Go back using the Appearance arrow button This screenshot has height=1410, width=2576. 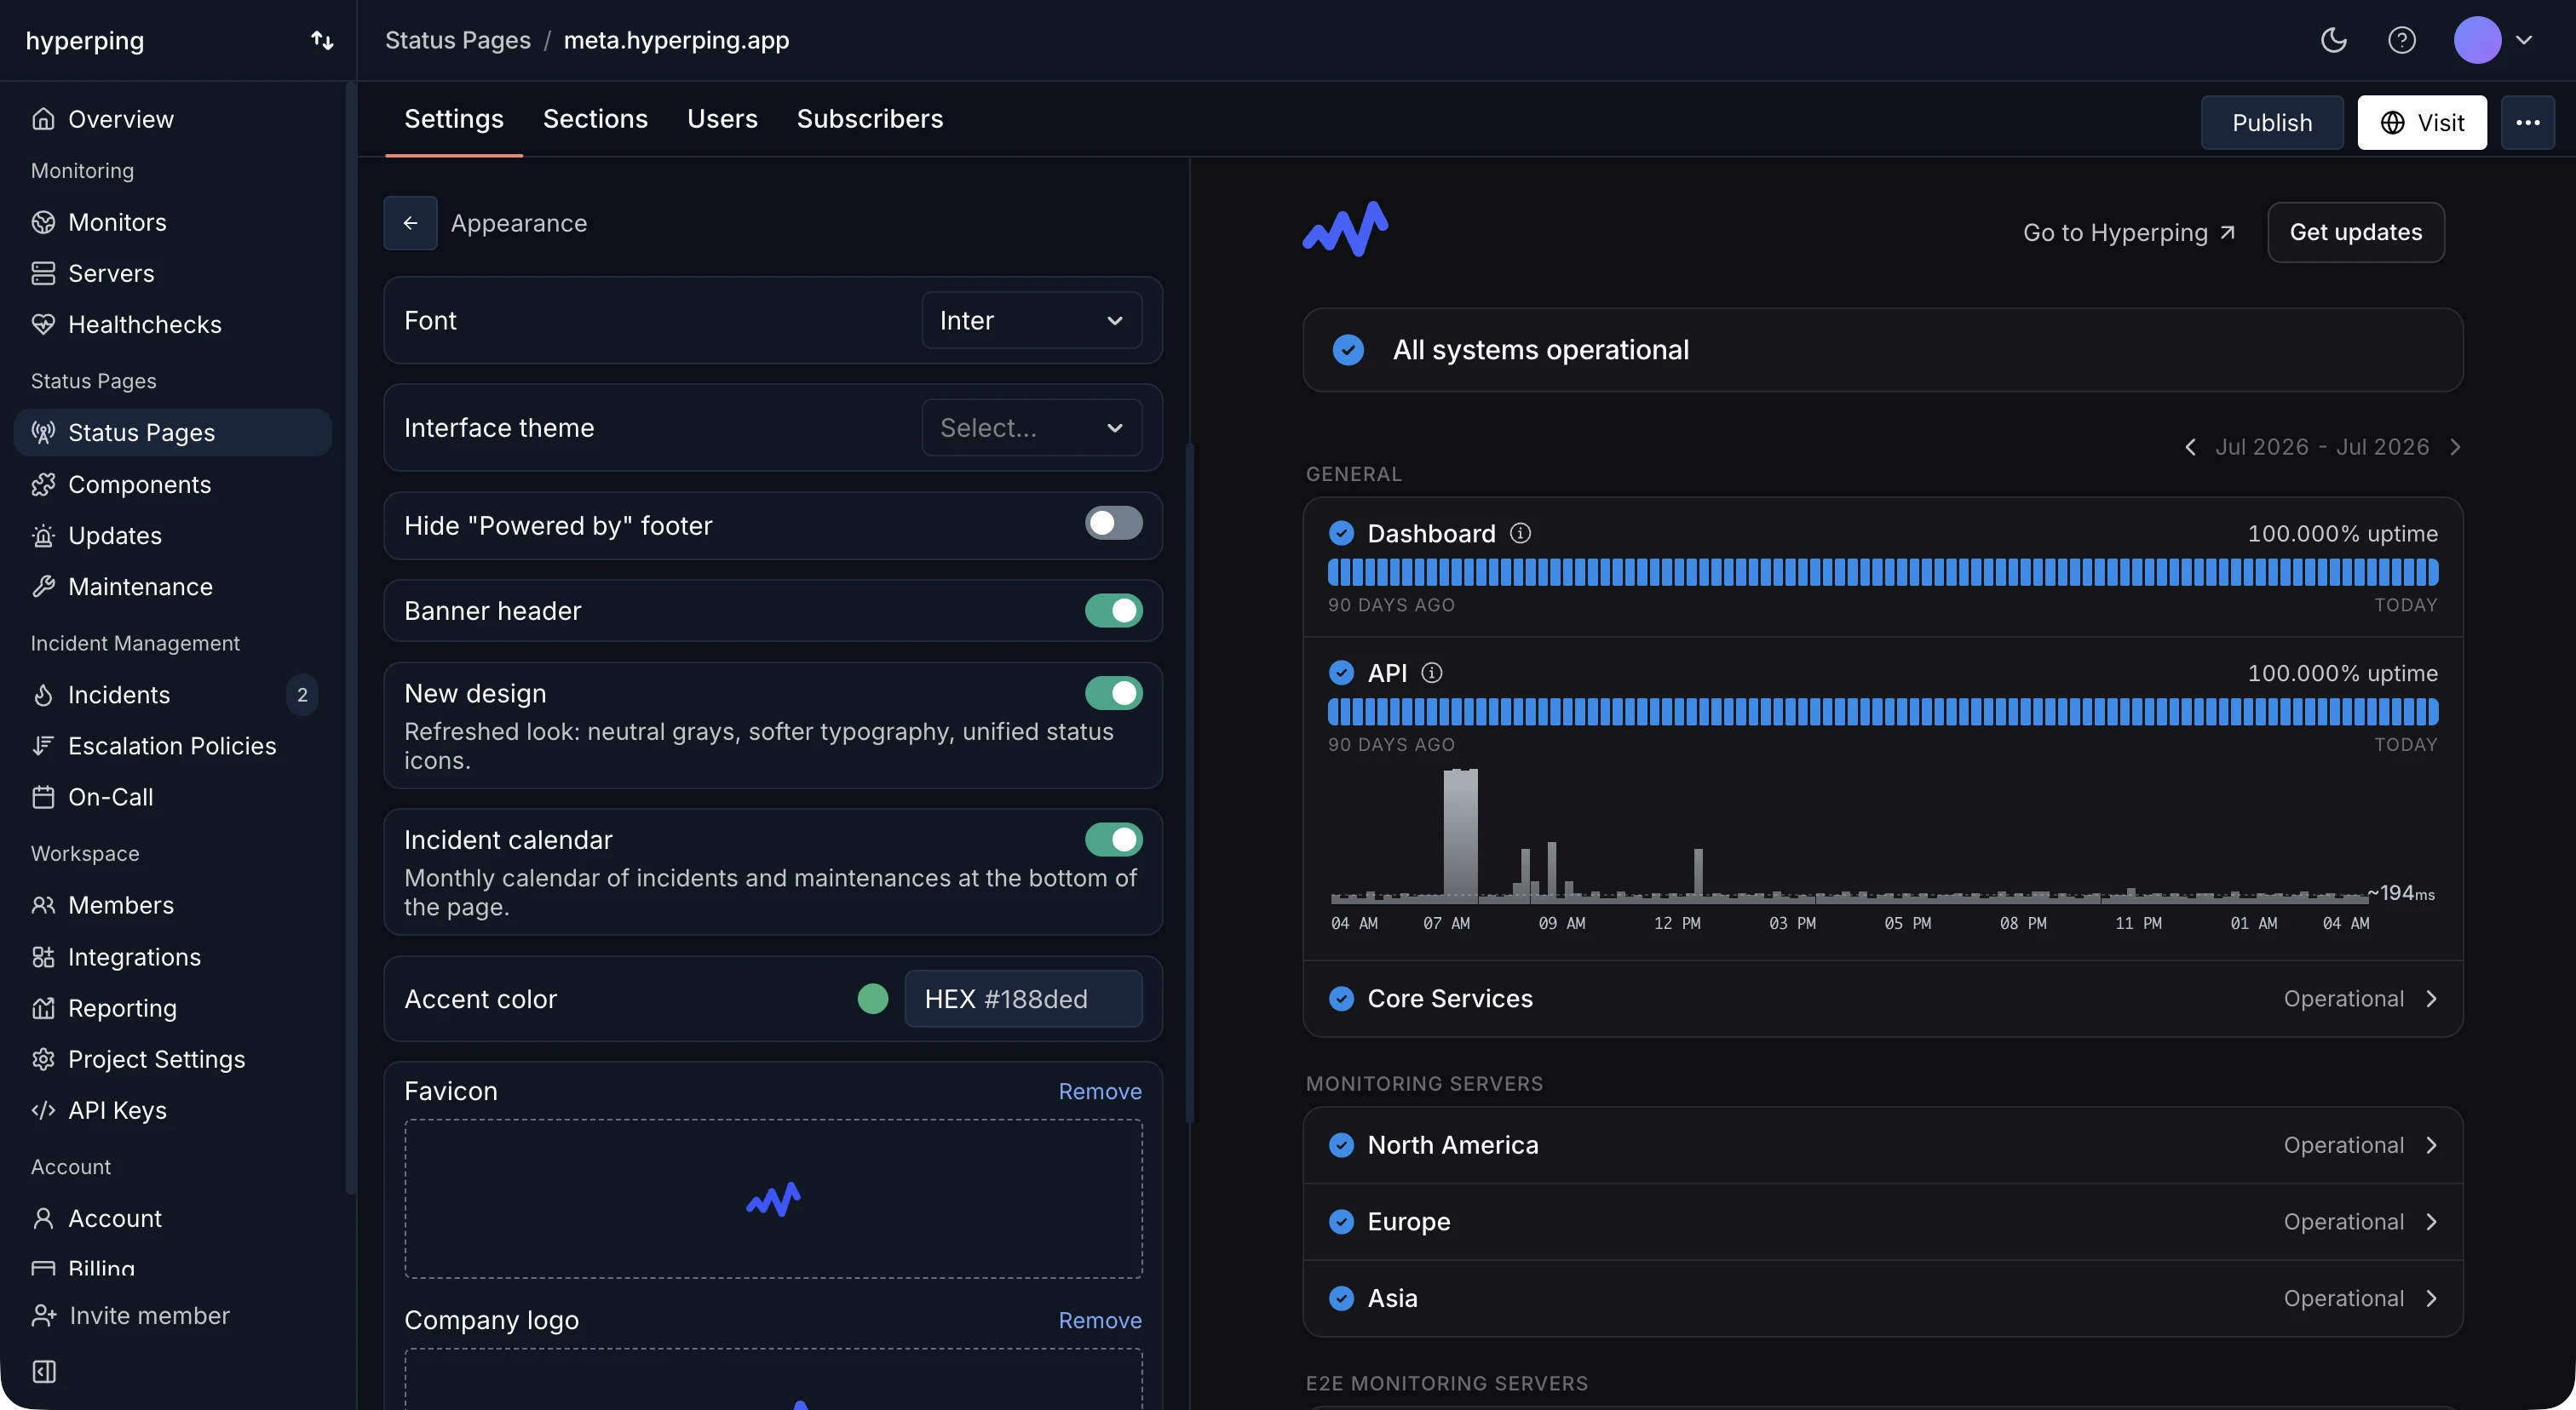tap(410, 223)
